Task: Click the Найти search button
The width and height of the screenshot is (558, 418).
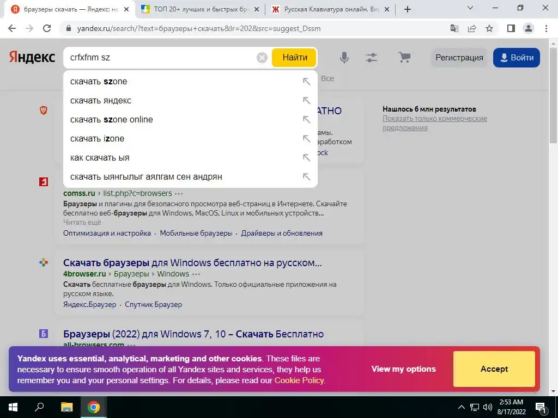Action: tap(294, 57)
